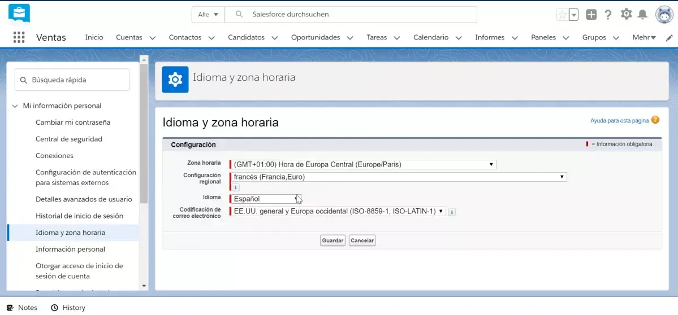Expand the Oportunidades tab chevron
The width and height of the screenshot is (678, 315).
350,38
